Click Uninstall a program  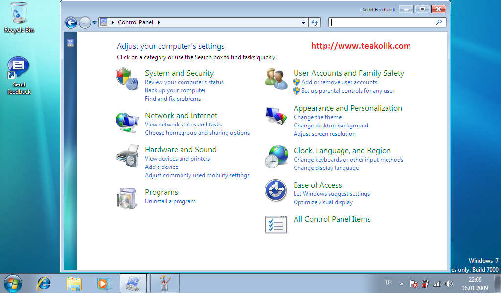(x=170, y=201)
